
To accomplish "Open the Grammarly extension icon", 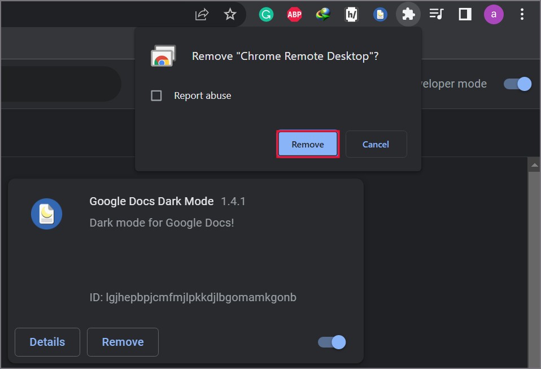I will (x=266, y=15).
